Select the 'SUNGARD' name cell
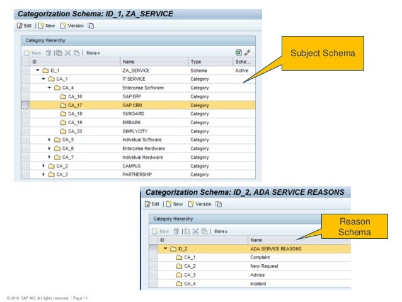 [x=133, y=113]
